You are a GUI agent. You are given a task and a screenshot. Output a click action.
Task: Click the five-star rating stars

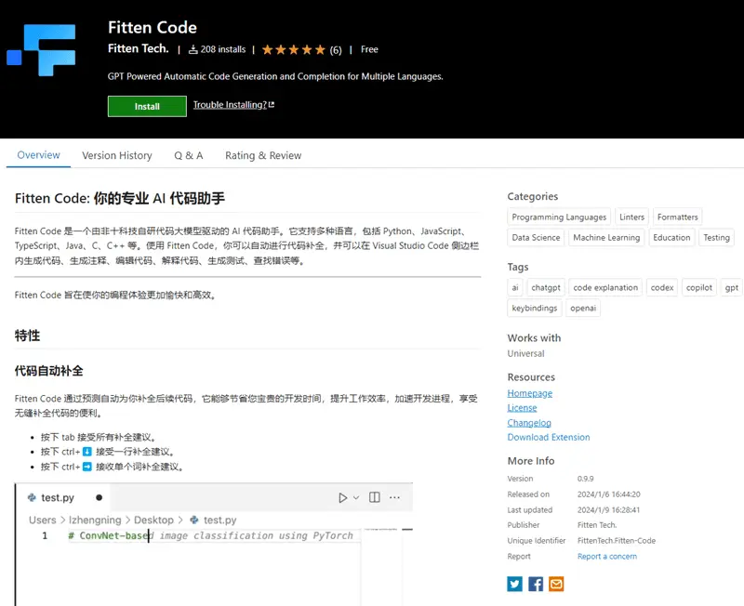[x=293, y=49]
